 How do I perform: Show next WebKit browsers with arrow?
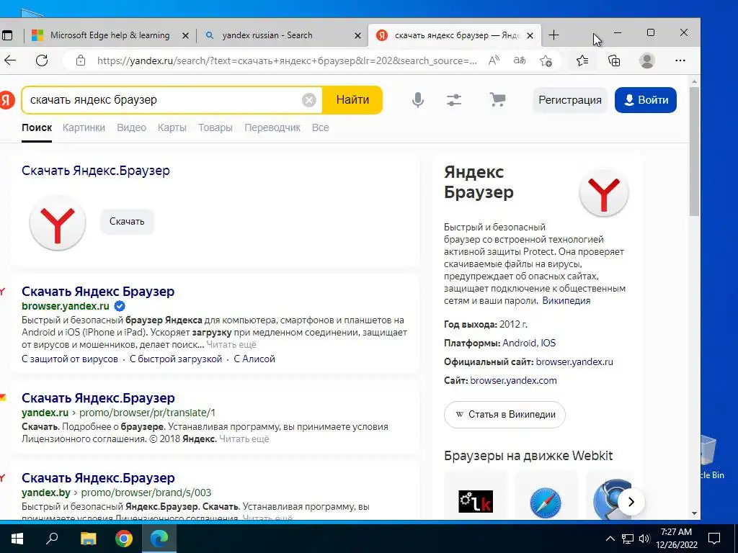(631, 502)
